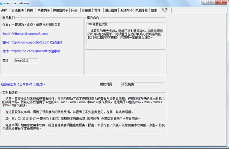The height and width of the screenshot is (149, 230).
Task: Select the 电脑体检 tab
Action: pos(142,10)
